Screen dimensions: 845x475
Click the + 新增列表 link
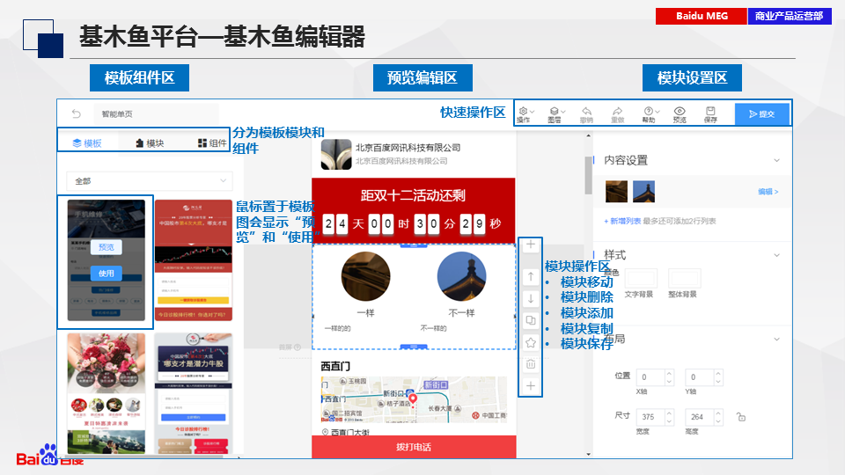coord(622,222)
